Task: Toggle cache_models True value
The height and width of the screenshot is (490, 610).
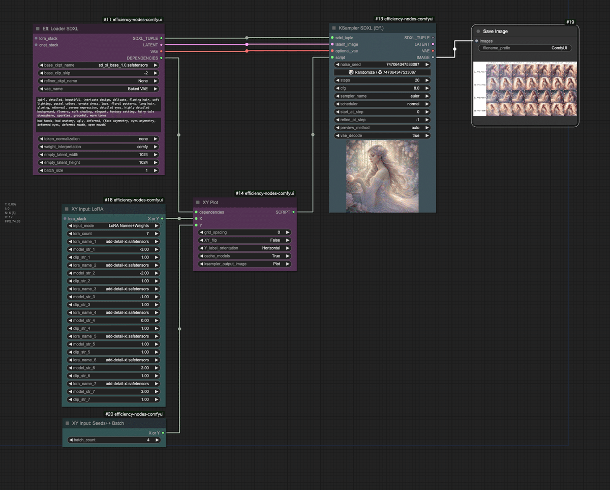Action: pos(244,256)
